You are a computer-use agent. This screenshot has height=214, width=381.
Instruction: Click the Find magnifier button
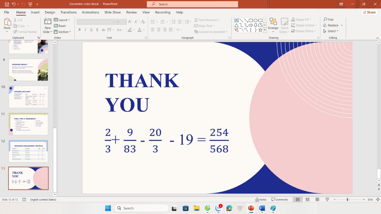[328, 19]
